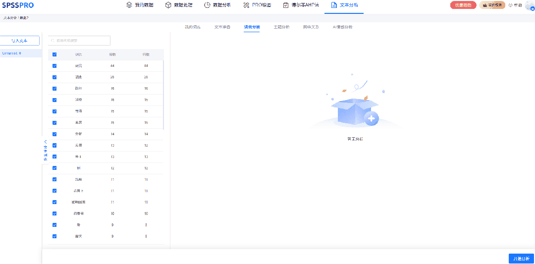
Task: Toggle the select-all checkbox in table header
Action: (54, 54)
